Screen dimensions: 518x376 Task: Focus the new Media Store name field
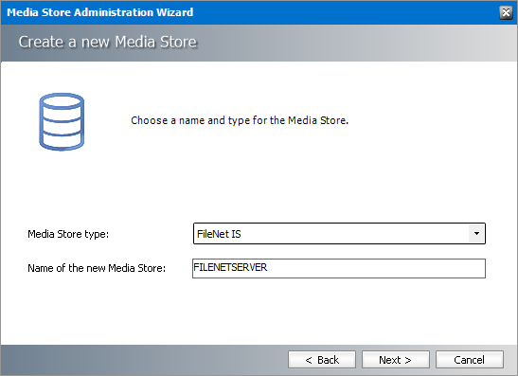(x=339, y=268)
